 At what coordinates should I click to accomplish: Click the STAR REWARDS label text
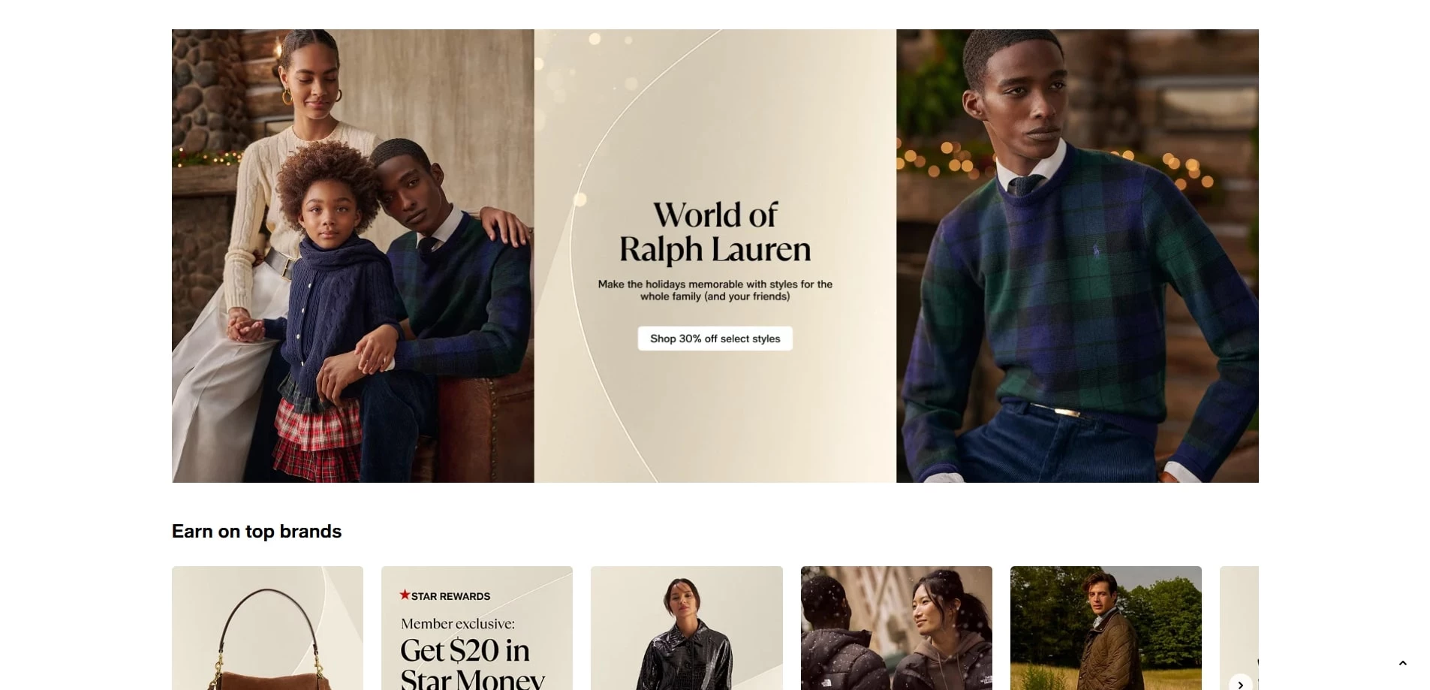point(450,596)
